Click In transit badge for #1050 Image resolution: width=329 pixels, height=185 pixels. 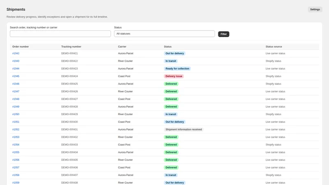[171, 114]
